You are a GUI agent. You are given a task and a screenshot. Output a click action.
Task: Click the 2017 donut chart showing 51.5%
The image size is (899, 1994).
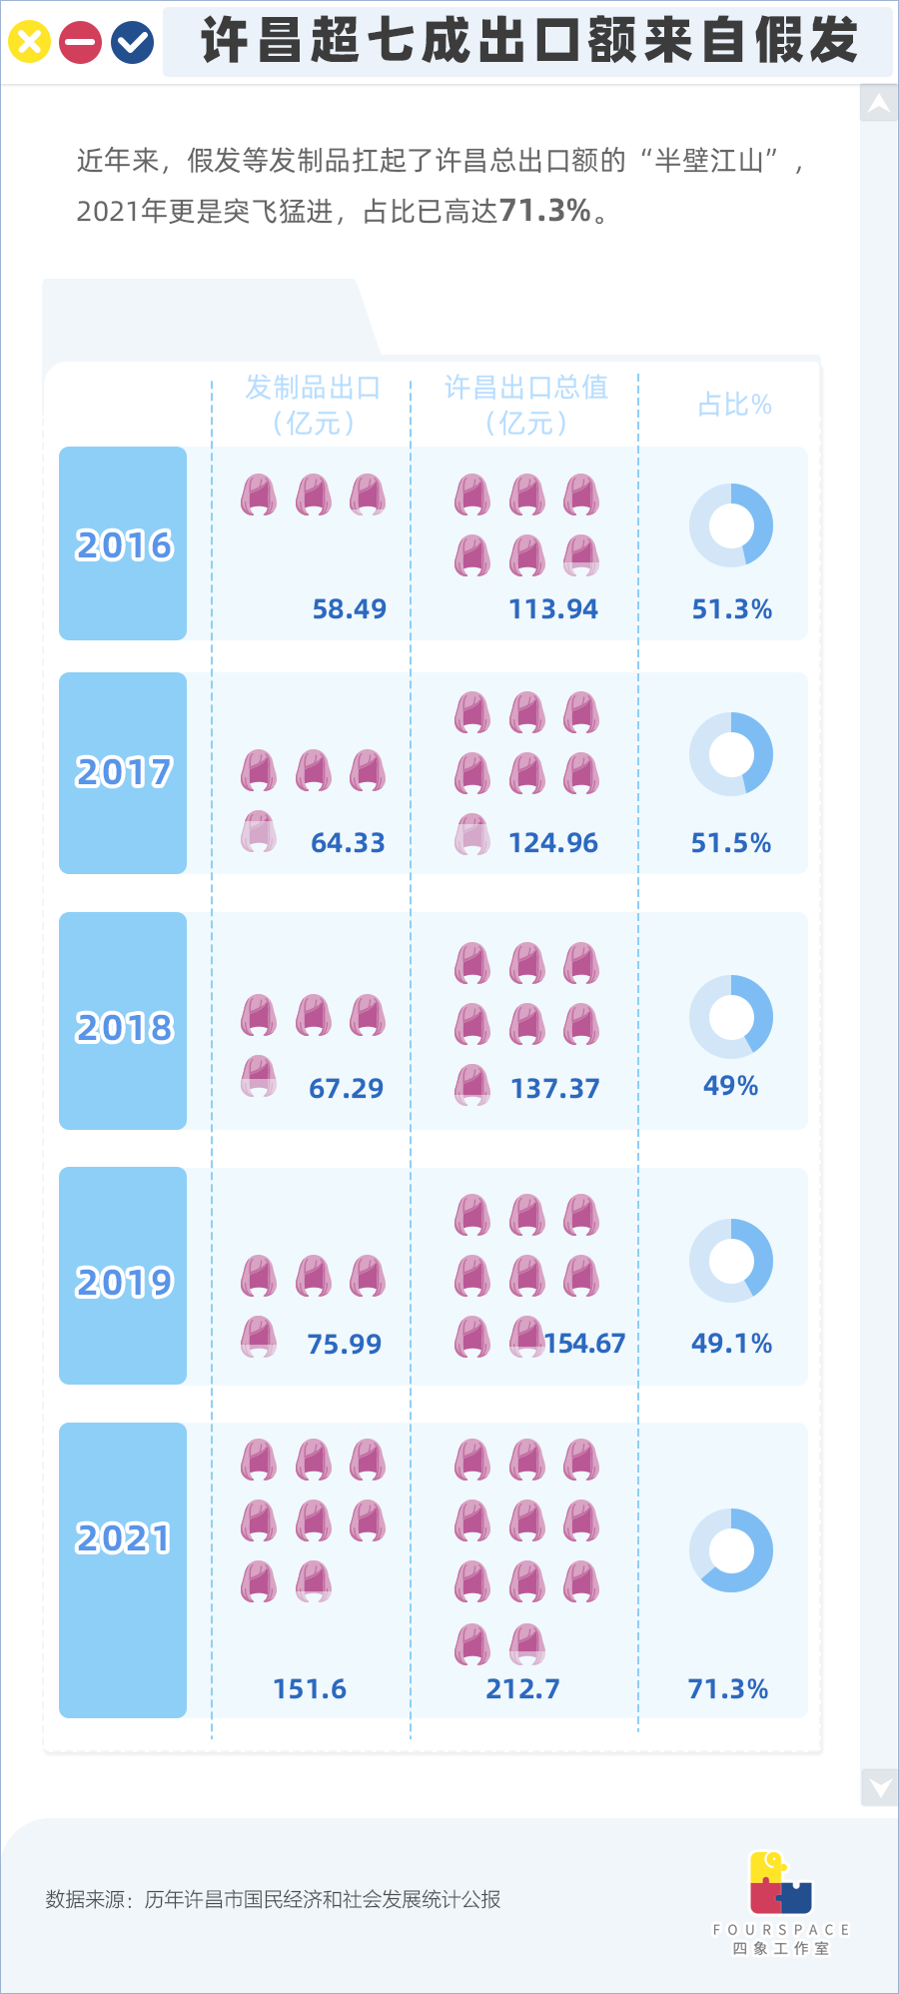coord(731,754)
